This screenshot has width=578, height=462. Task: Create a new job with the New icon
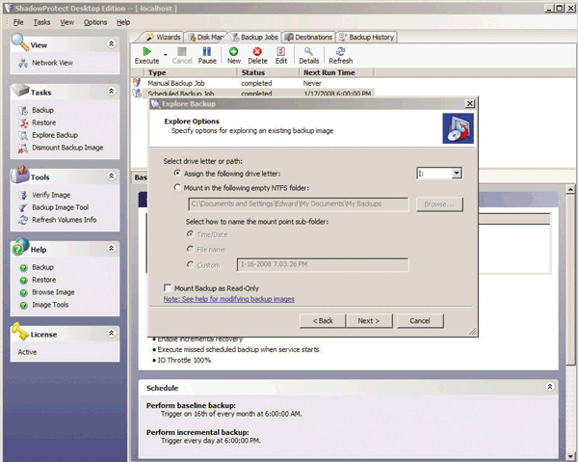point(234,55)
